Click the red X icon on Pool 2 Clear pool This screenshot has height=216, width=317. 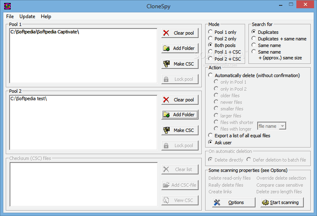tap(166, 100)
